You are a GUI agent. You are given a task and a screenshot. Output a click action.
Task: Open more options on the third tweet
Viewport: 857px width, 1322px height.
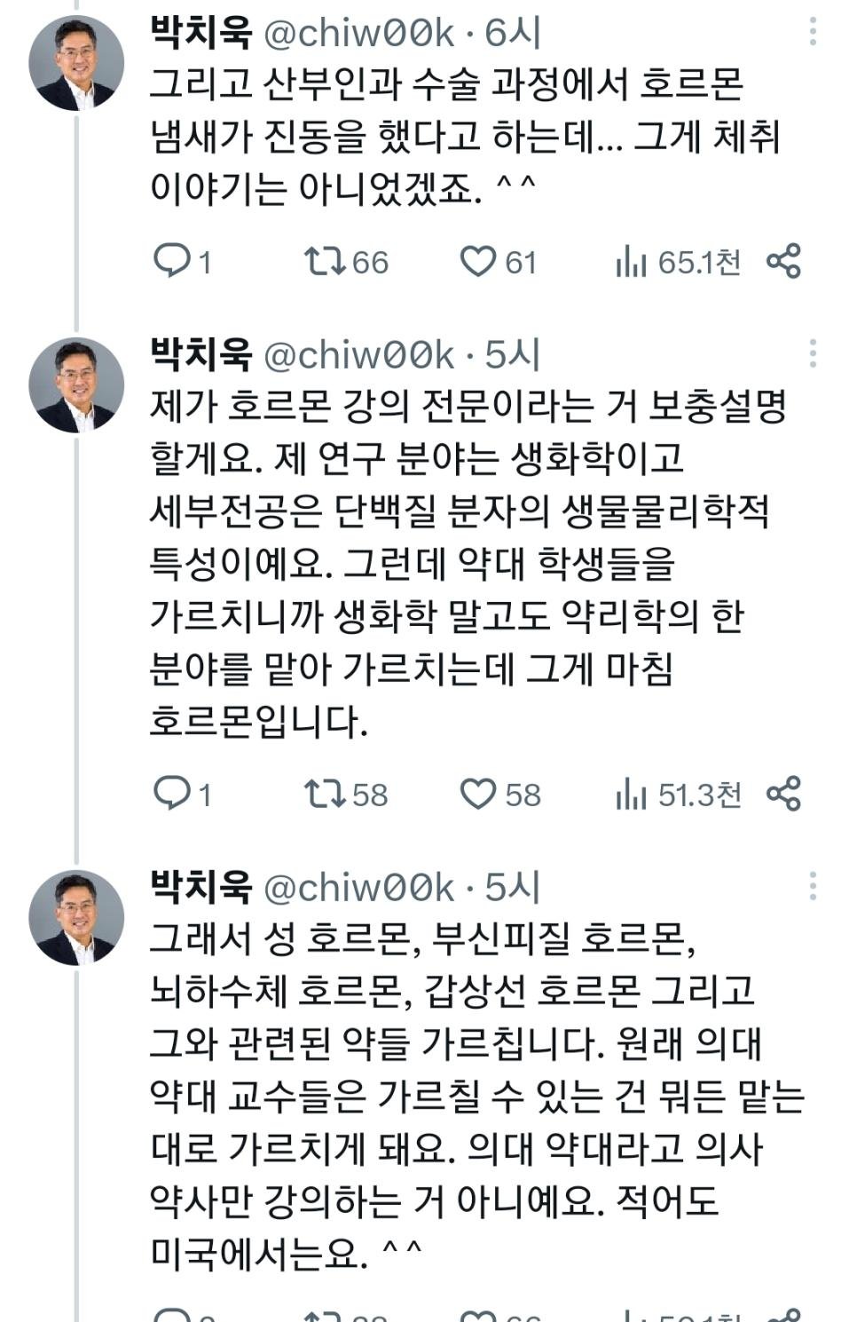(813, 885)
